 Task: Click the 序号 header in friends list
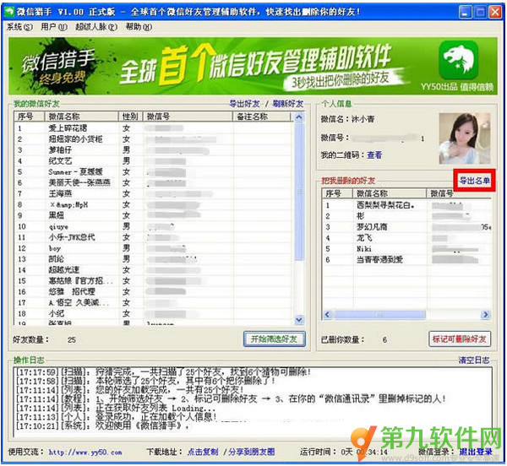(x=29, y=116)
